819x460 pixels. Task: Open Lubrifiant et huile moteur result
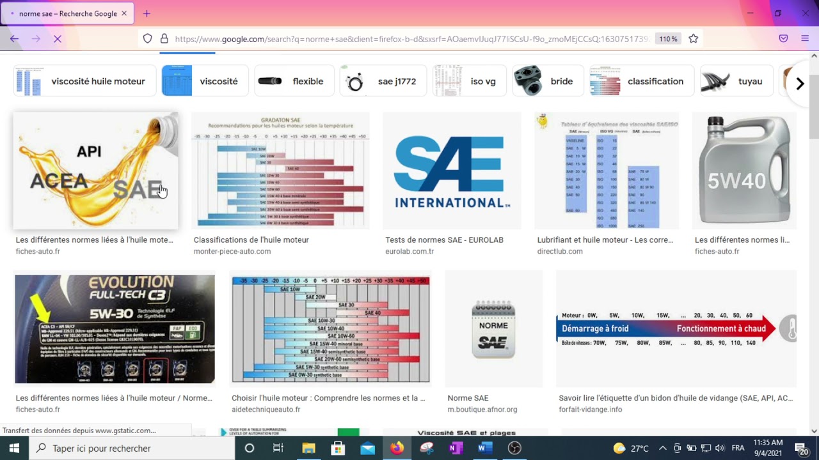605,240
